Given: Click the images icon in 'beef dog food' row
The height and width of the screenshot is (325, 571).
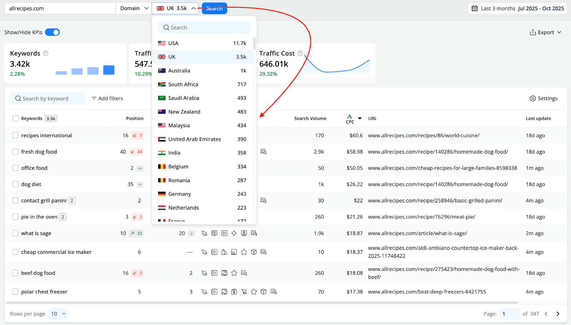Looking at the screenshot, I should point(224,273).
